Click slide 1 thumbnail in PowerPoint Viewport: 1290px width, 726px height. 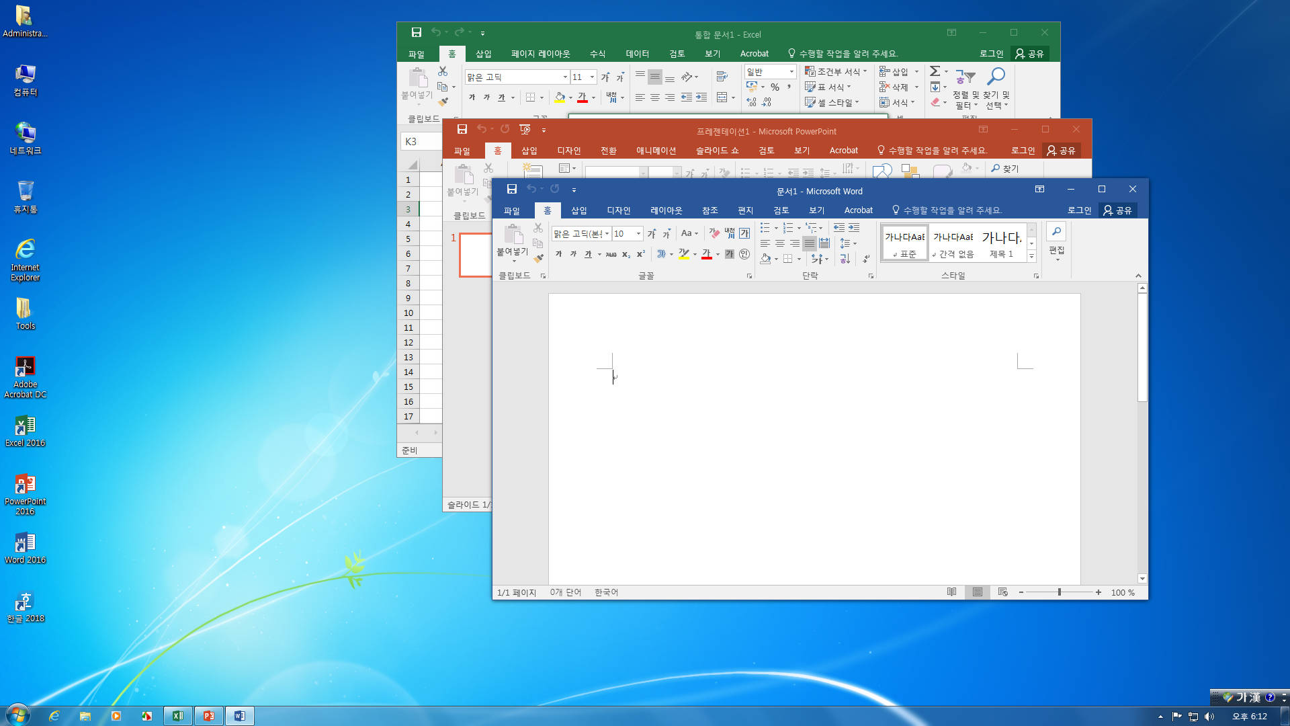(476, 255)
